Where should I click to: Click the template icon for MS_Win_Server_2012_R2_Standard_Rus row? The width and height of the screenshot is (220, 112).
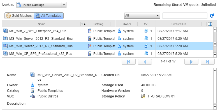[5, 46]
